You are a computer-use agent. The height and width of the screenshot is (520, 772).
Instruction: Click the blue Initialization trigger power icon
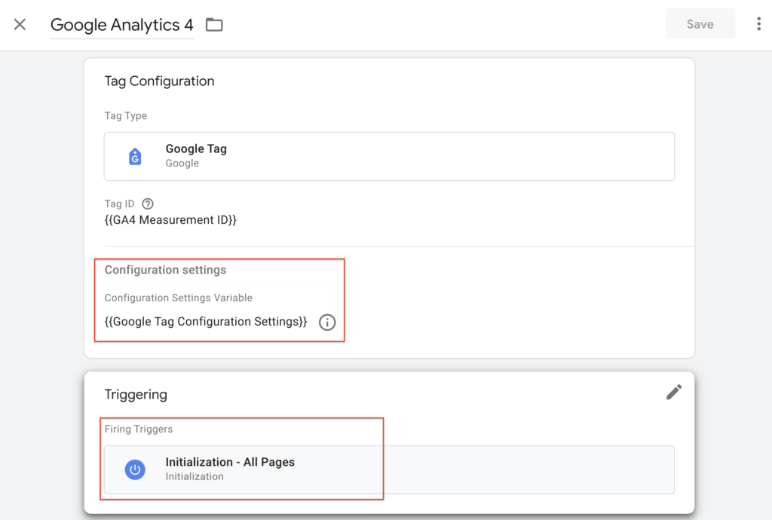click(x=135, y=469)
